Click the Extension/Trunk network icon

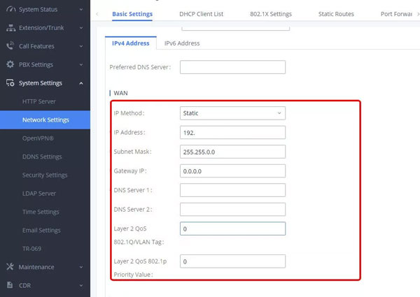[10, 28]
